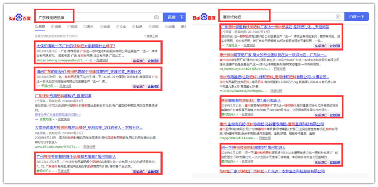Expand arrow next to wt_huizhoudynl.cn.b2b168.com URL
The height and width of the screenshot is (187, 378).
(x=269, y=69)
